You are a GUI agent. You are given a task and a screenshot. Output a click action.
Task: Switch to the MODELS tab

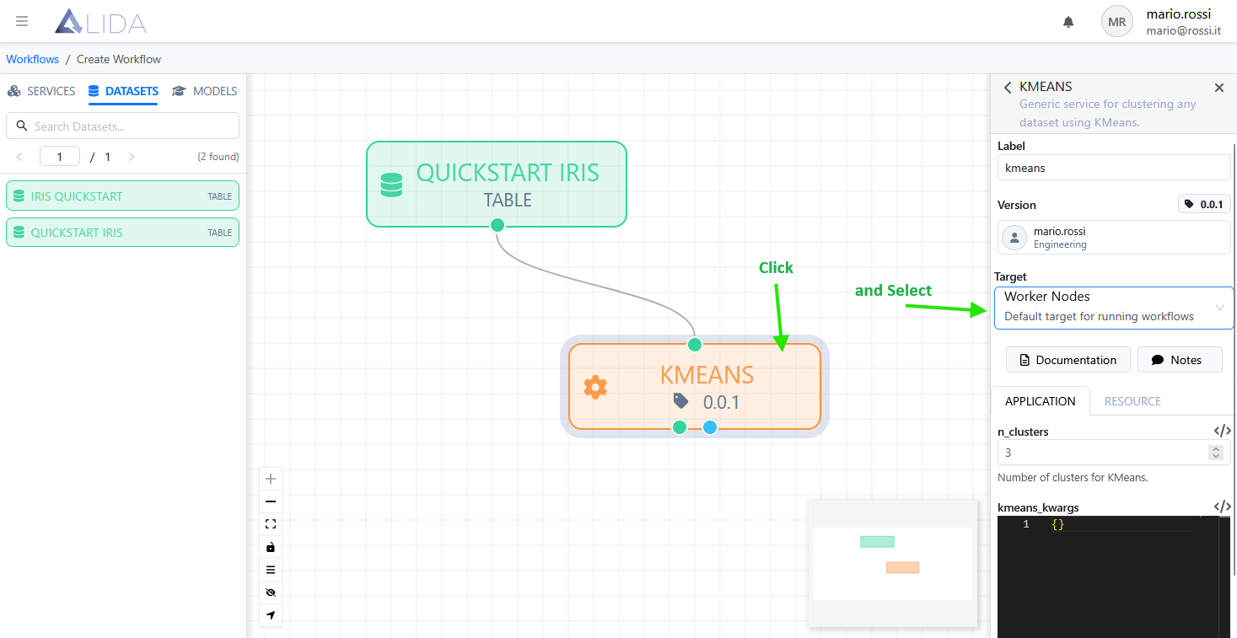tap(205, 91)
